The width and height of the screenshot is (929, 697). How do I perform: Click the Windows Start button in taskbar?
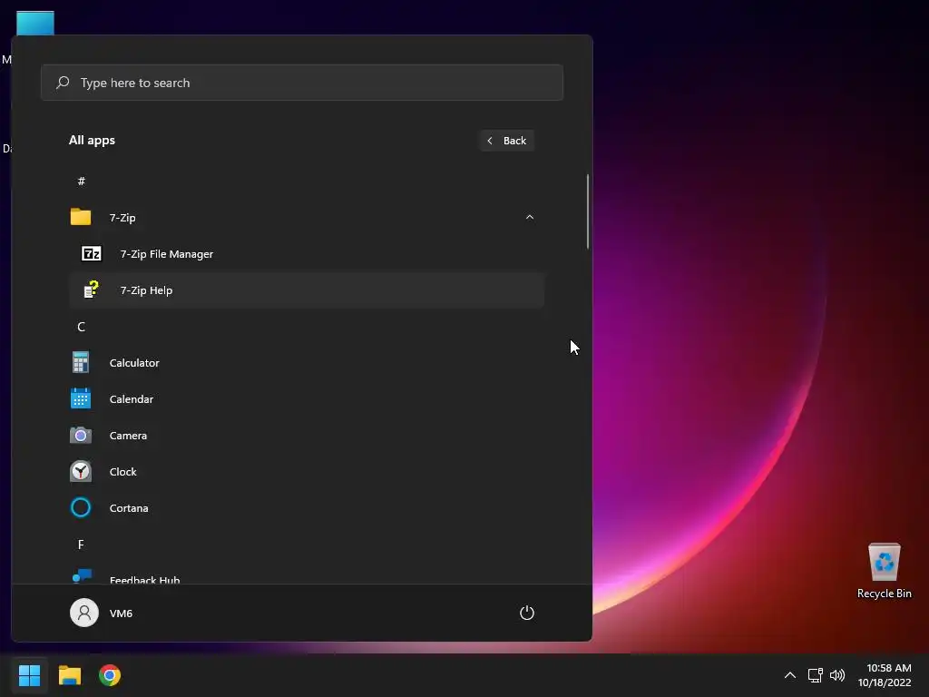click(x=30, y=675)
